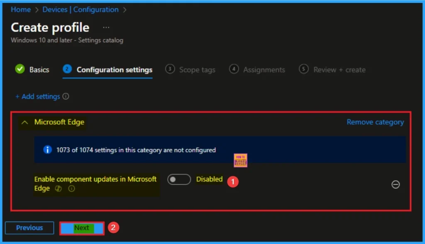Click Remove category link for Microsoft Edge

[x=375, y=122]
